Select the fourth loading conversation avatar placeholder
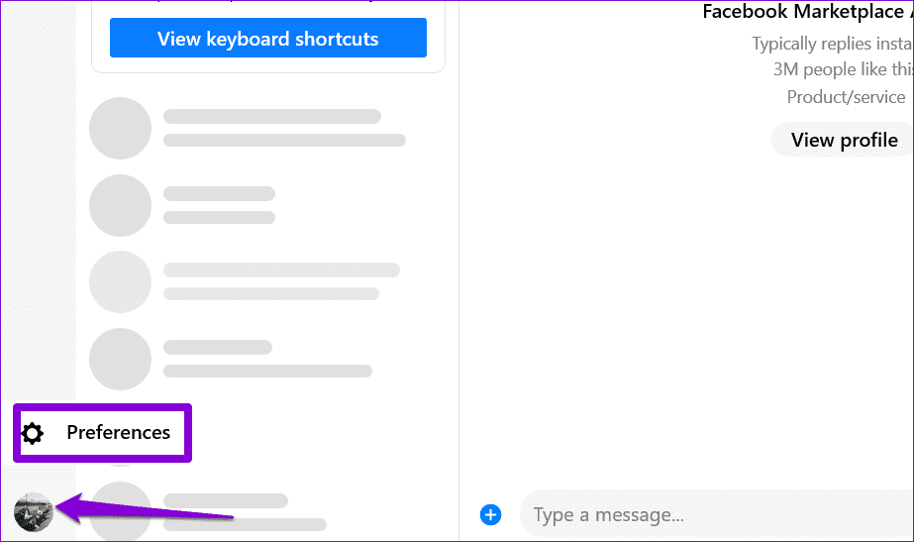The width and height of the screenshot is (914, 542). [x=120, y=359]
